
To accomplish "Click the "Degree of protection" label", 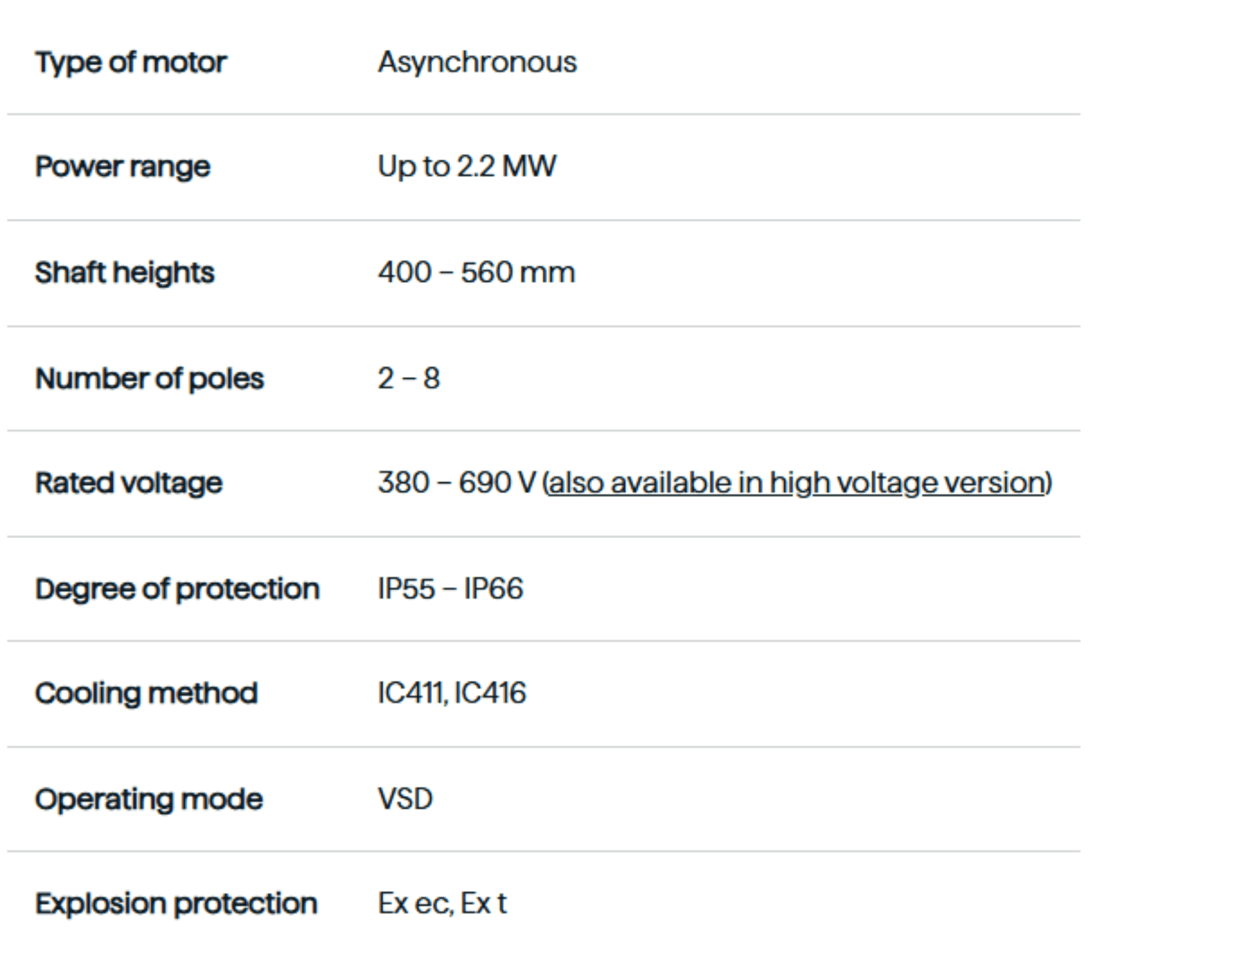I will point(178,589).
